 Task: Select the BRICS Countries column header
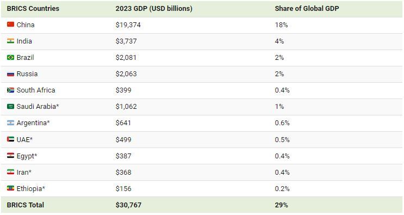coord(33,9)
